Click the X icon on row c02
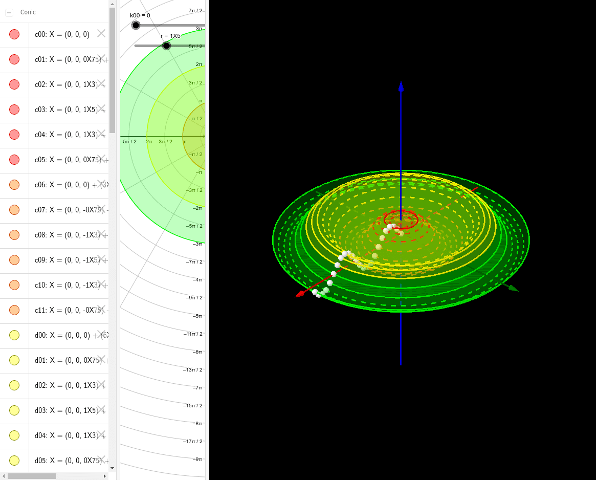The image size is (597, 481). [101, 83]
